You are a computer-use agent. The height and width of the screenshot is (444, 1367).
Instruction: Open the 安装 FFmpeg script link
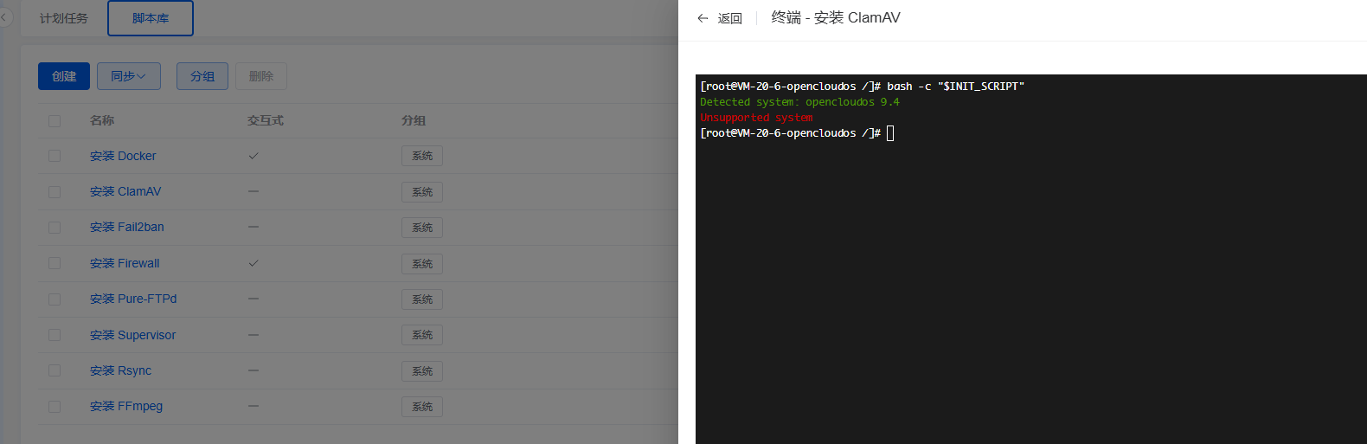coord(126,406)
